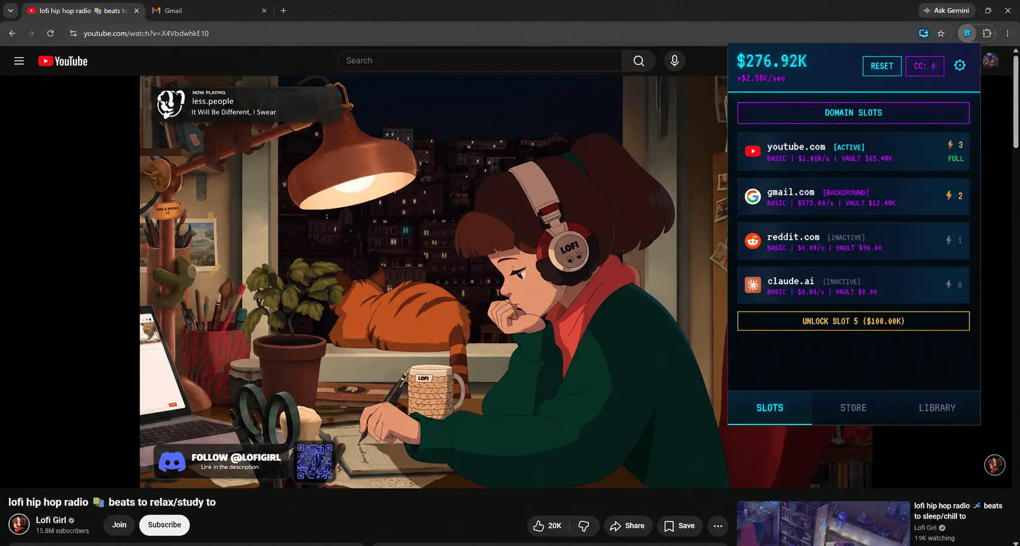Click the install/cast icon in the address bar
This screenshot has height=546, width=1020.
point(924,33)
